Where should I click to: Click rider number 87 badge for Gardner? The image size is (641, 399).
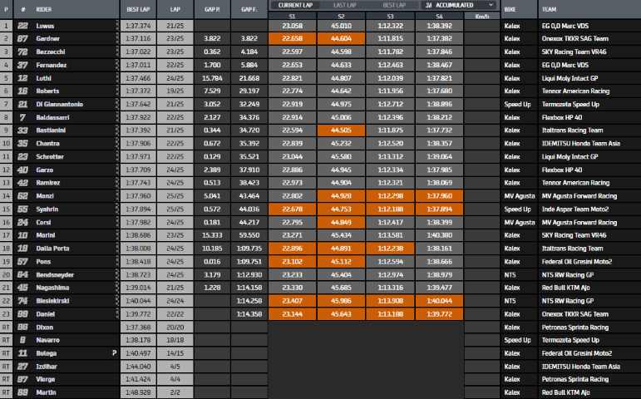[22, 38]
